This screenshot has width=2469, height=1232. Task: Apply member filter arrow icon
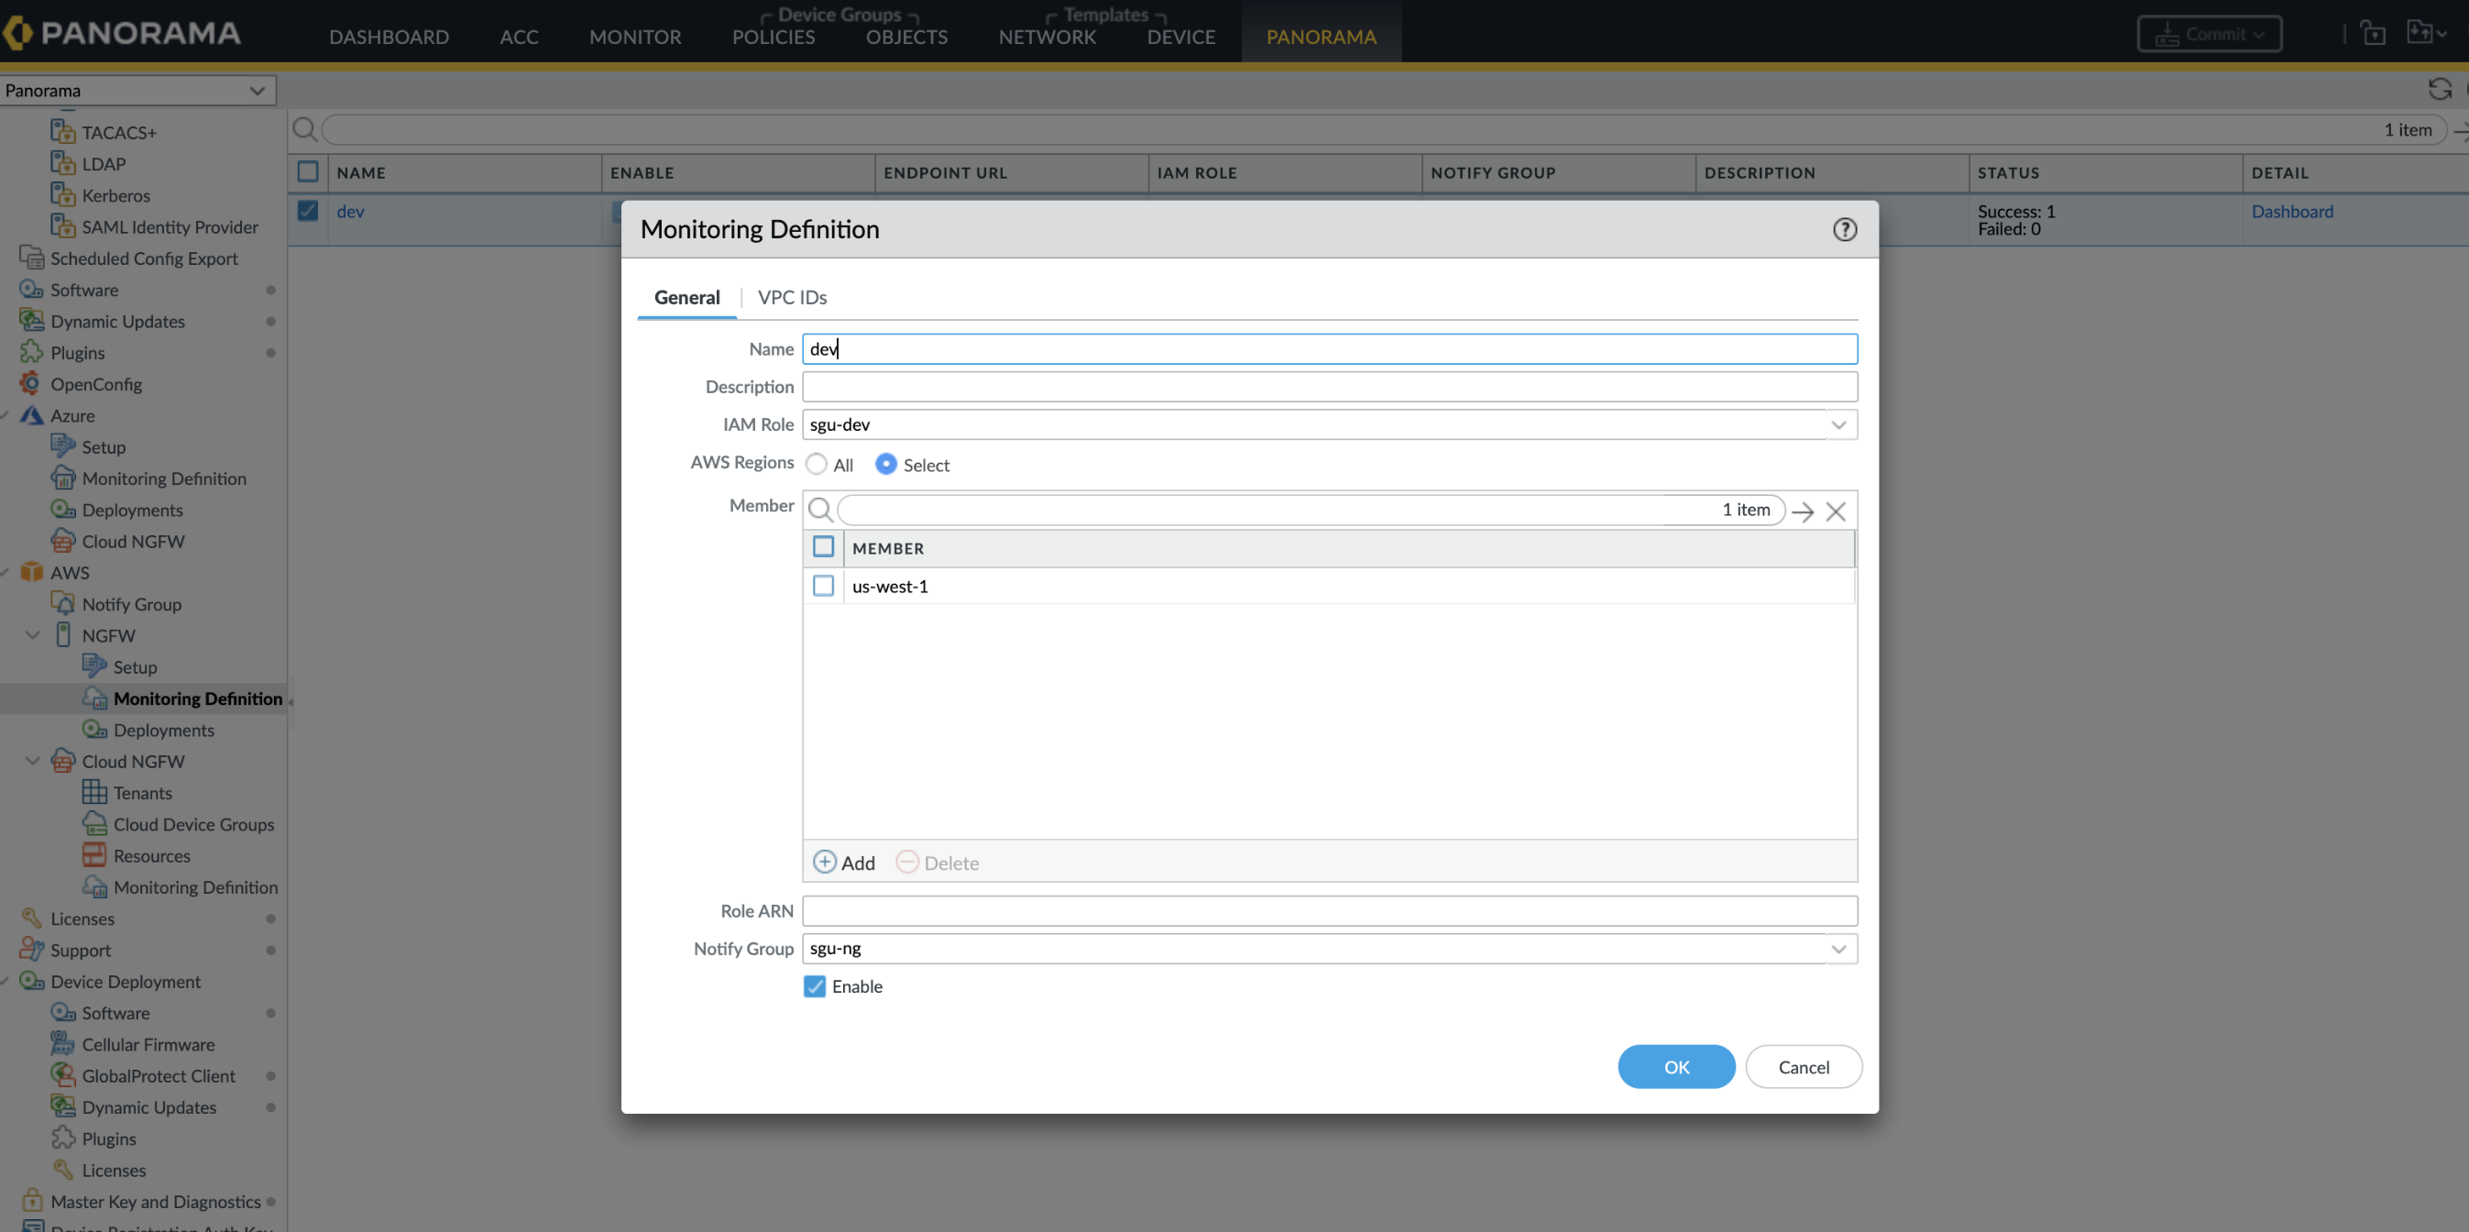[1803, 511]
